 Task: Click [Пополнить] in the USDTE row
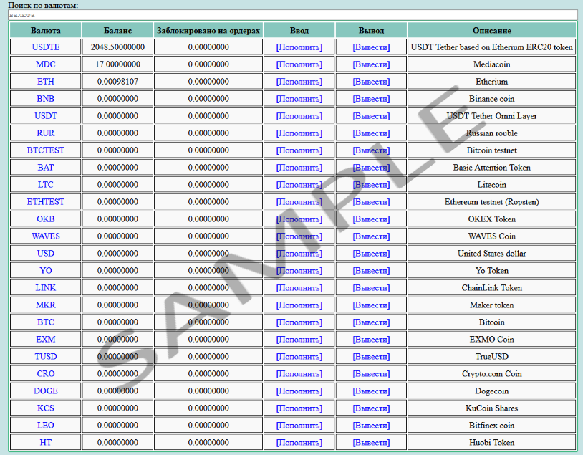[x=299, y=47]
